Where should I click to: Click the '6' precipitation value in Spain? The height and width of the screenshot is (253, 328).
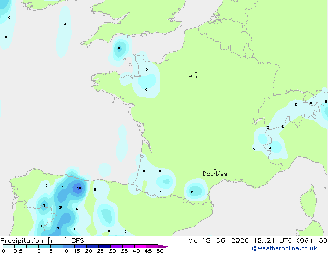click(58, 228)
